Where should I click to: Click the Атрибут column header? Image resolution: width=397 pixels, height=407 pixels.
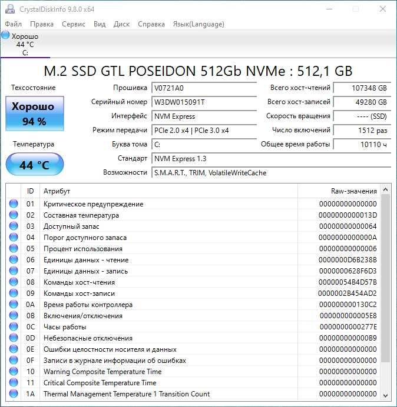coord(168,191)
